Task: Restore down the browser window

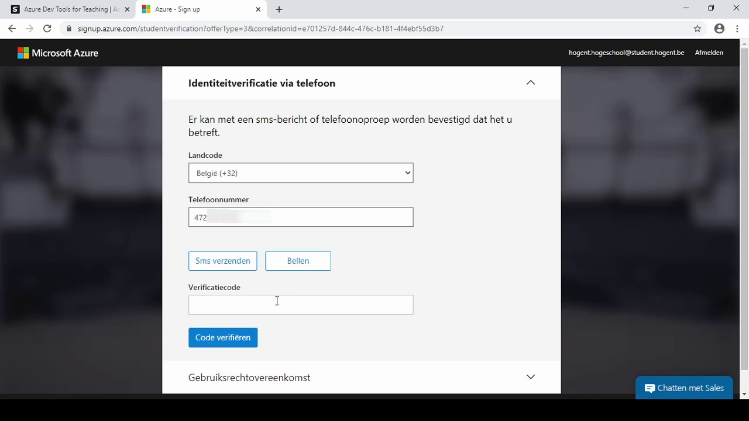Action: tap(711, 8)
